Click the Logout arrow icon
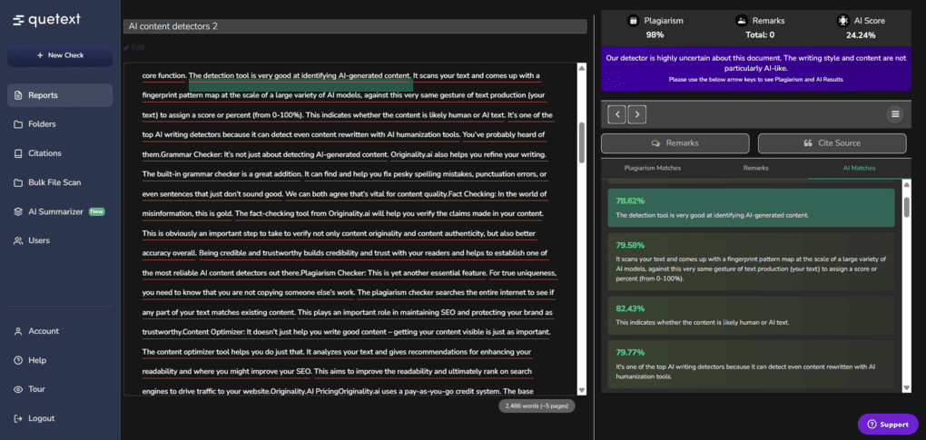926x440 pixels. click(x=18, y=418)
